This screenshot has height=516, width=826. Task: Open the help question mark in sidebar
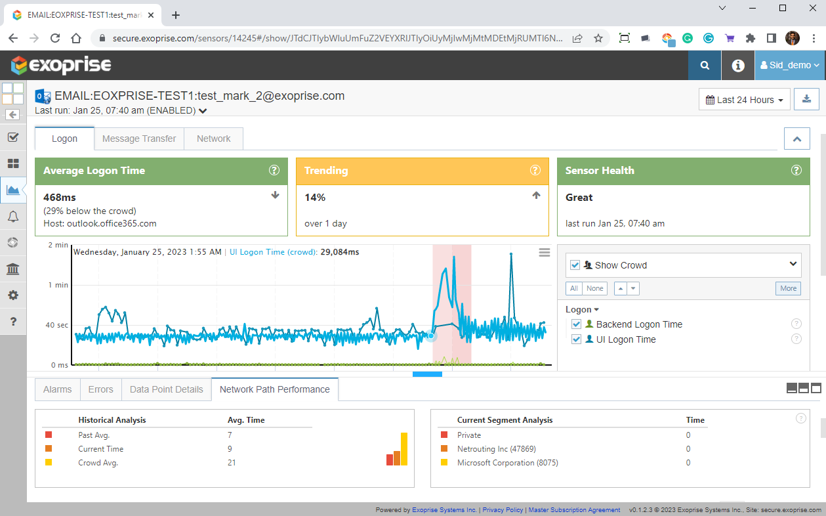[12, 322]
